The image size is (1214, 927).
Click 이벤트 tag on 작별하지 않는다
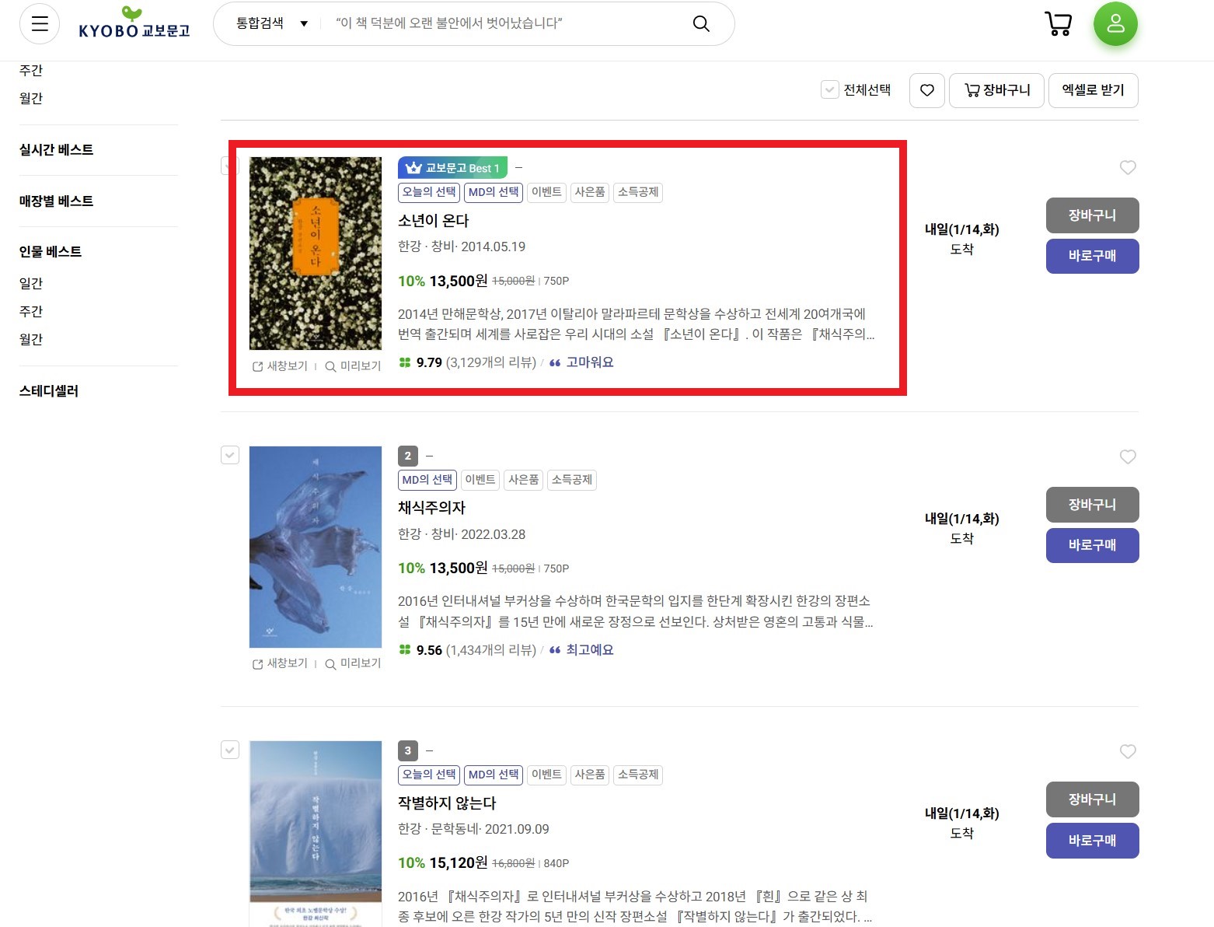tap(546, 775)
